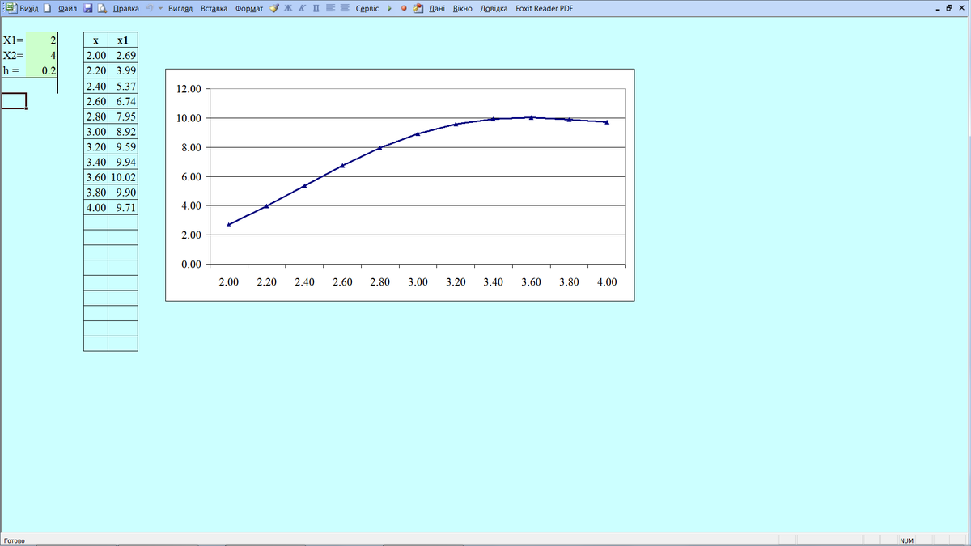Activate the Format Painter brush icon
971x546 pixels.
(275, 8)
